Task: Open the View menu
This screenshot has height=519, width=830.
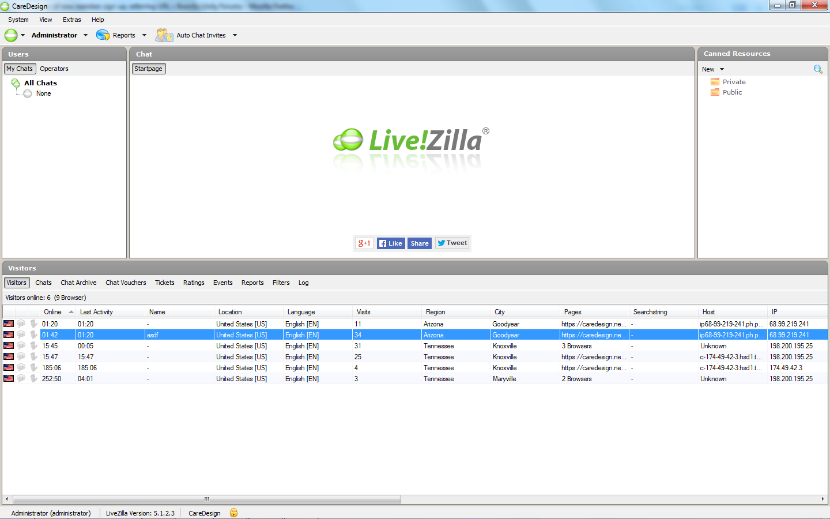Action: point(46,20)
